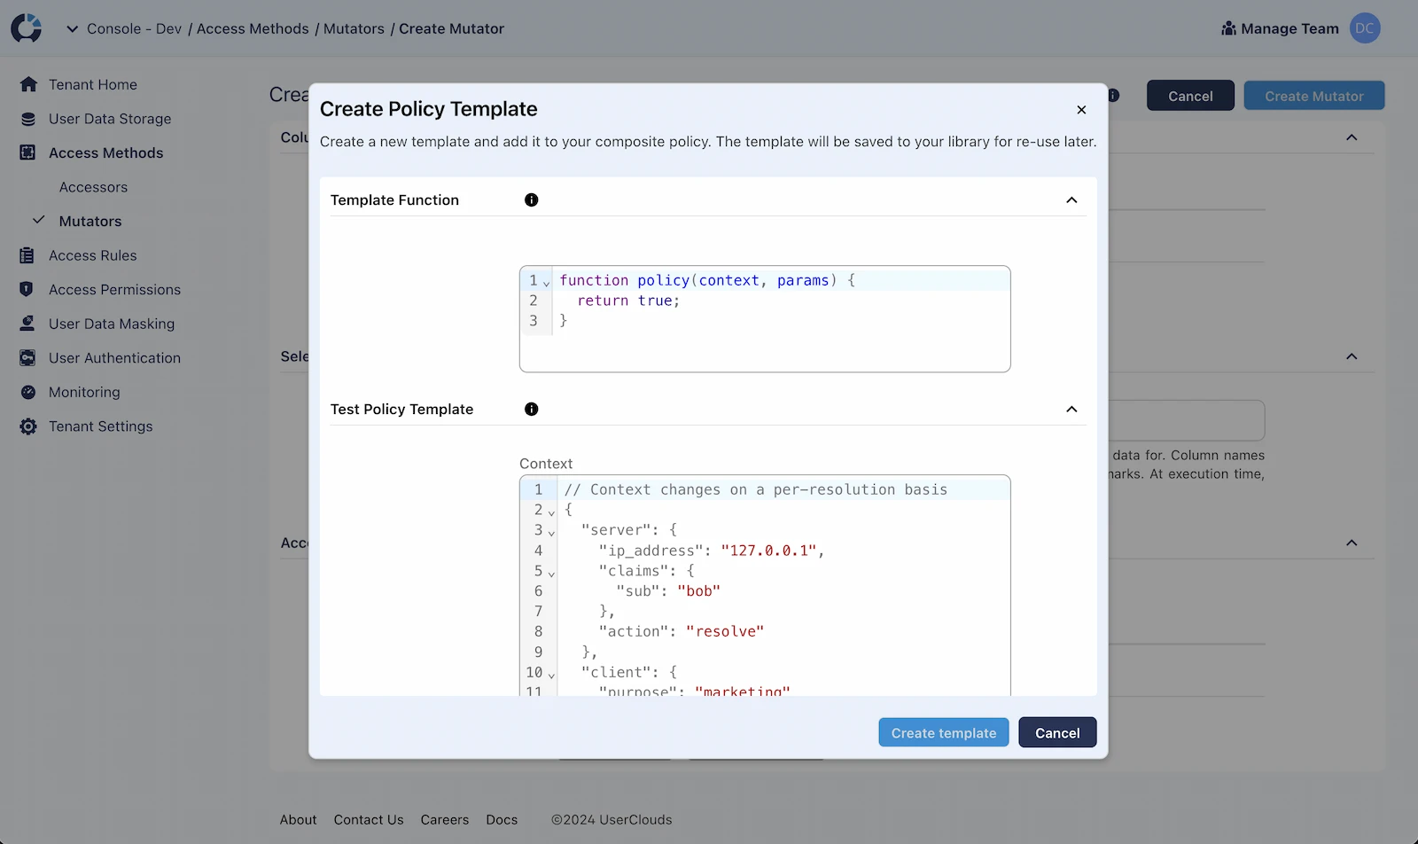
Task: Click the About footer link
Action: [298, 820]
